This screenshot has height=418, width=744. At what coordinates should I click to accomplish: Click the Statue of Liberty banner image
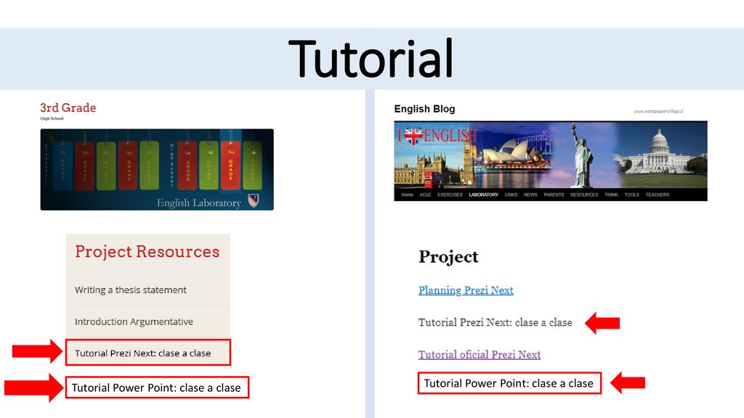point(581,155)
